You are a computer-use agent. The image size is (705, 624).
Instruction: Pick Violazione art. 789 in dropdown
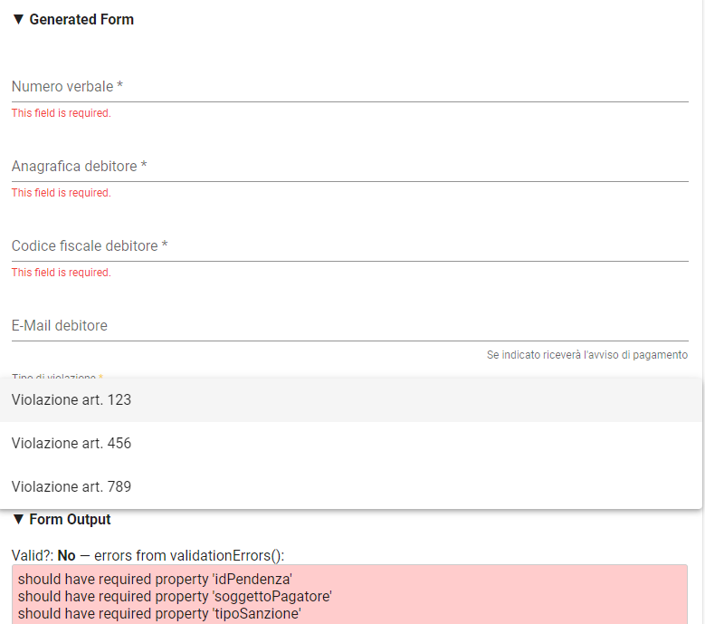tap(351, 486)
